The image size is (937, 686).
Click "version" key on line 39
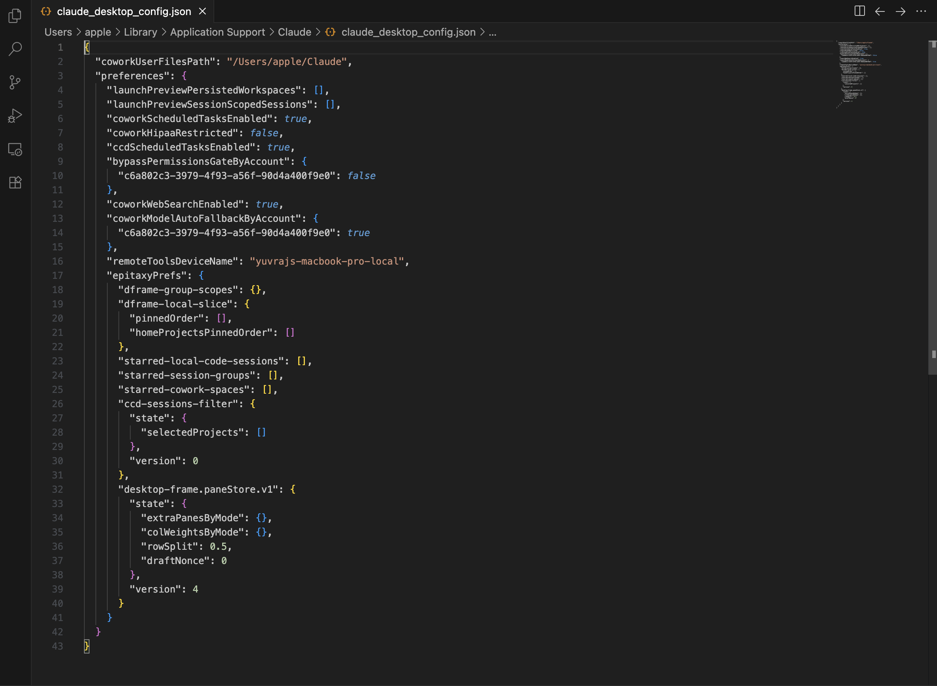point(155,589)
